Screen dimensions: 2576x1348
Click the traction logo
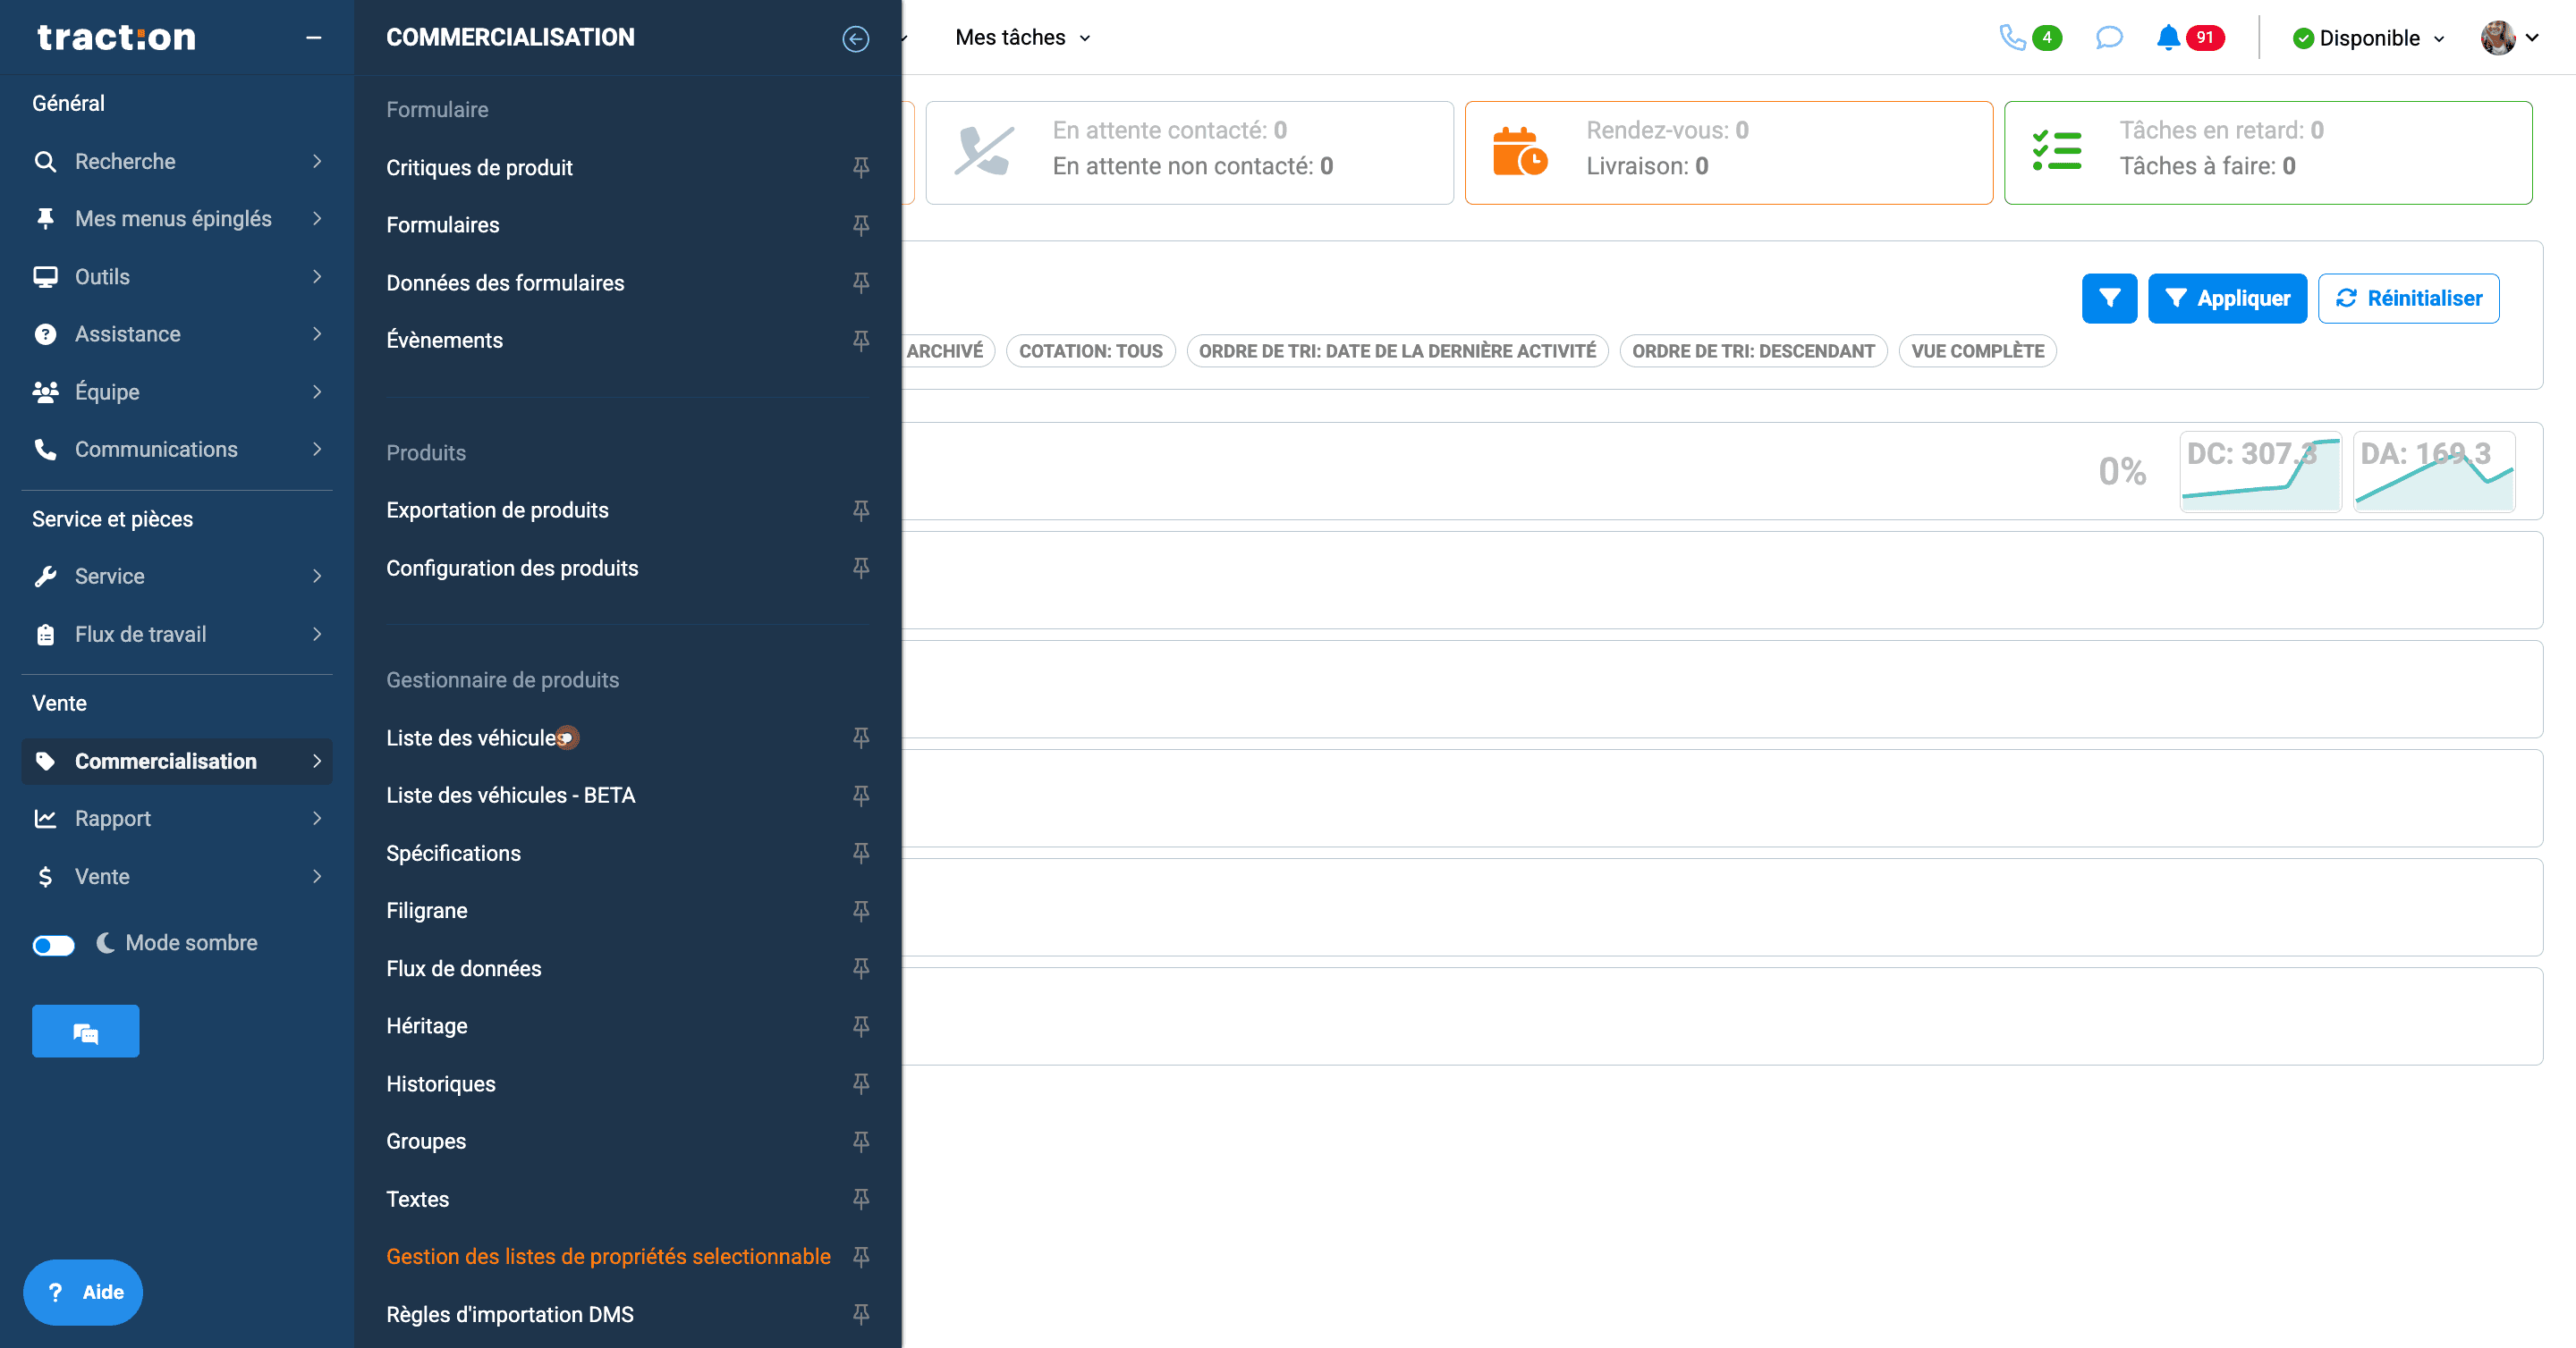coord(116,37)
